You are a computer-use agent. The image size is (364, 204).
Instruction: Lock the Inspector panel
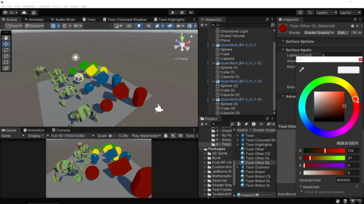pyautogui.click(x=355, y=19)
